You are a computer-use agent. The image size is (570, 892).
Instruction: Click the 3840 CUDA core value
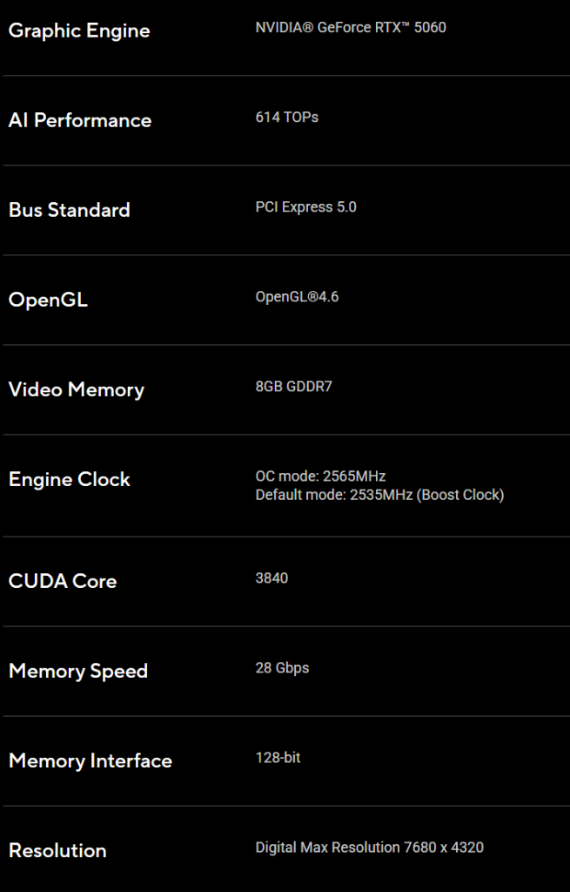[272, 578]
